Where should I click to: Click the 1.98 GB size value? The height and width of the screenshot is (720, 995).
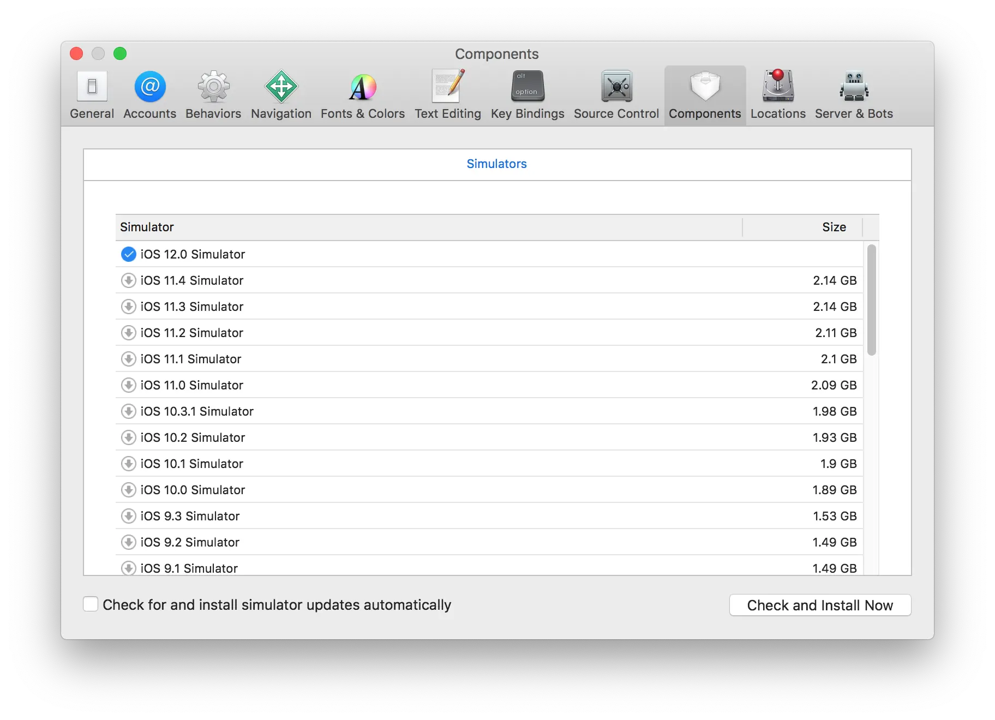click(835, 411)
